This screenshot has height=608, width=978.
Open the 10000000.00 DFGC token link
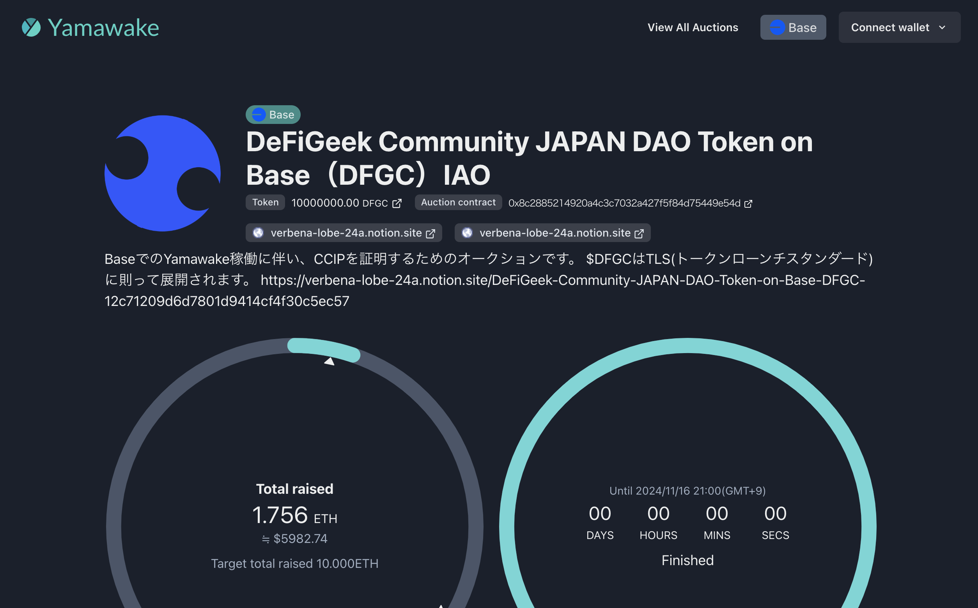pyautogui.click(x=346, y=203)
